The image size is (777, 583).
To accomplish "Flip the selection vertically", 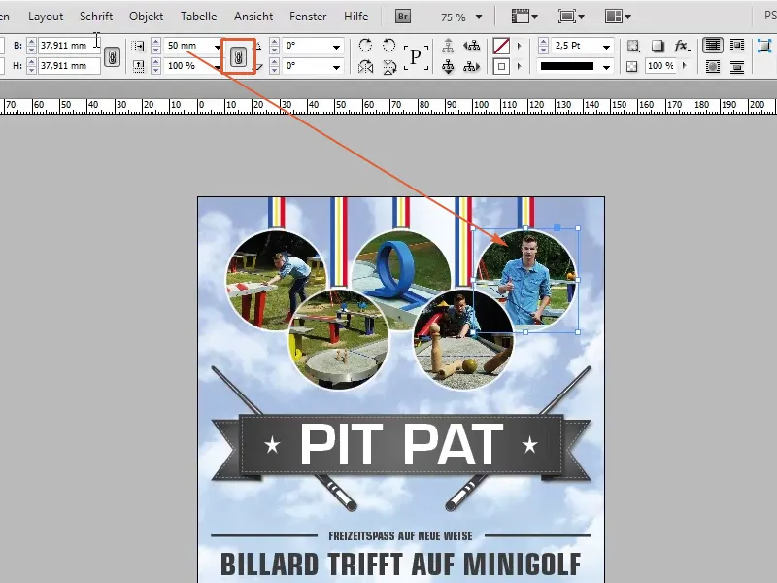I will (389, 66).
